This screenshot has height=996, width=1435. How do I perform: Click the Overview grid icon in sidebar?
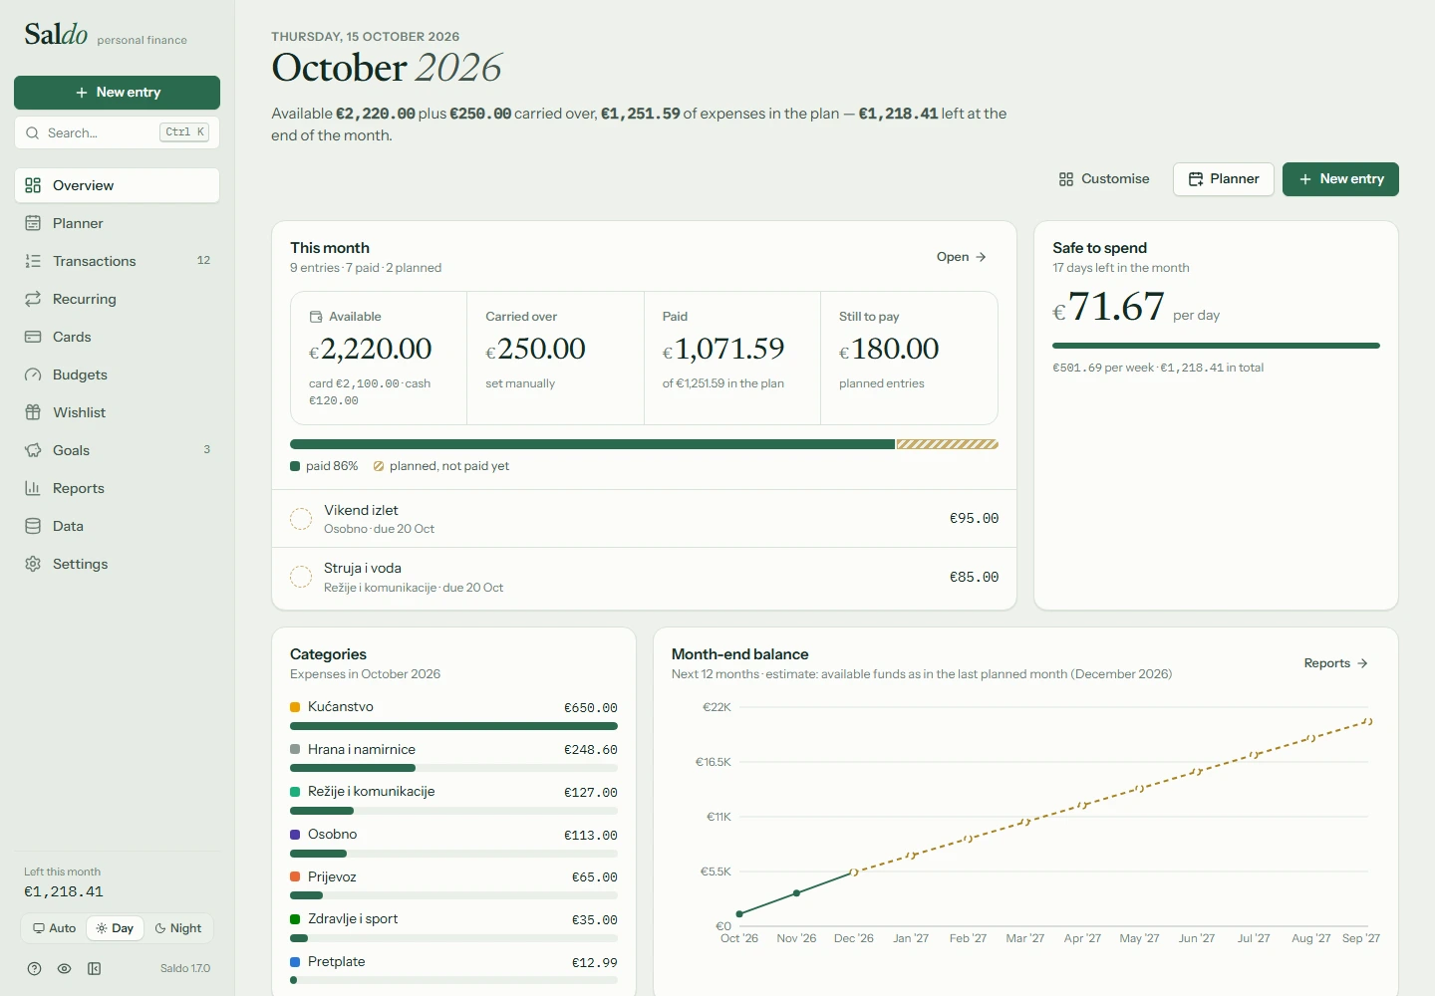click(33, 185)
